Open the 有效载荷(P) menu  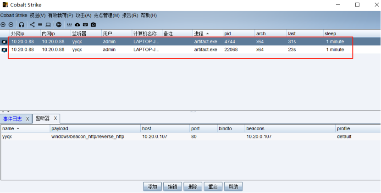tap(61, 15)
